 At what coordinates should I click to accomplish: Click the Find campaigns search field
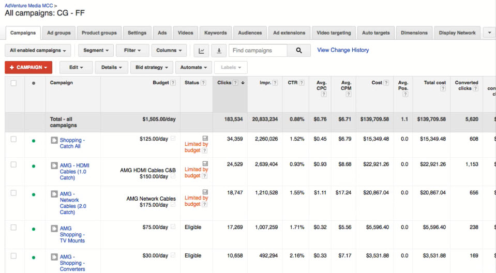258,51
